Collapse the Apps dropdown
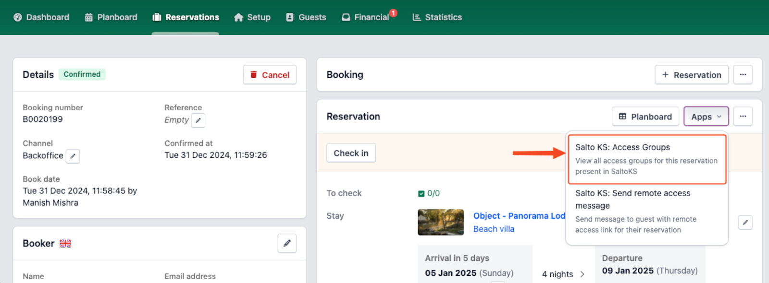 (x=706, y=117)
